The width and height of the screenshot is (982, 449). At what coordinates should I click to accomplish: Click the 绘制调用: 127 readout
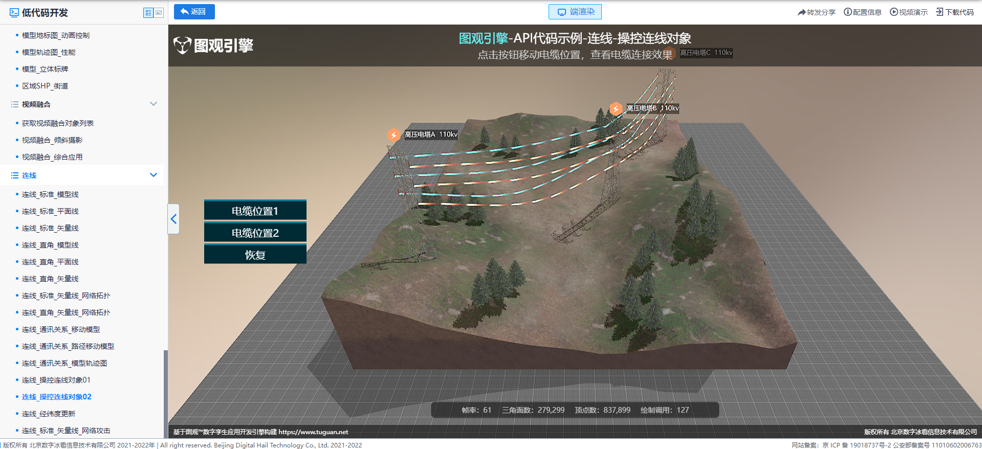click(665, 410)
